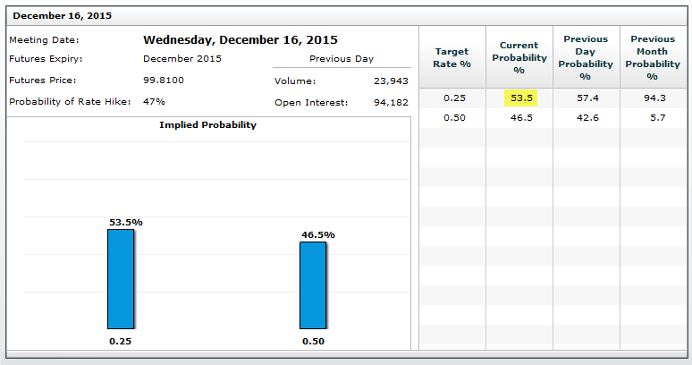Click the Volume value 23,943

point(391,81)
